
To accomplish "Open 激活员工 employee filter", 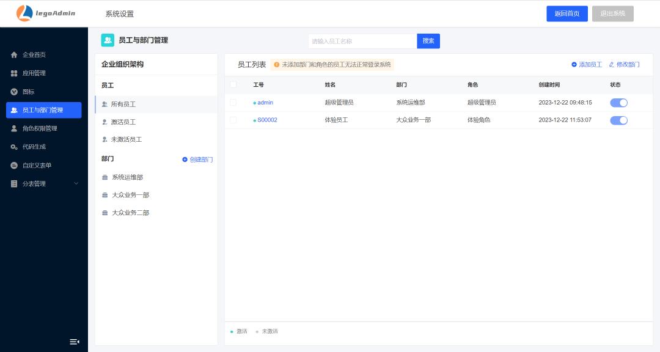I will (123, 122).
